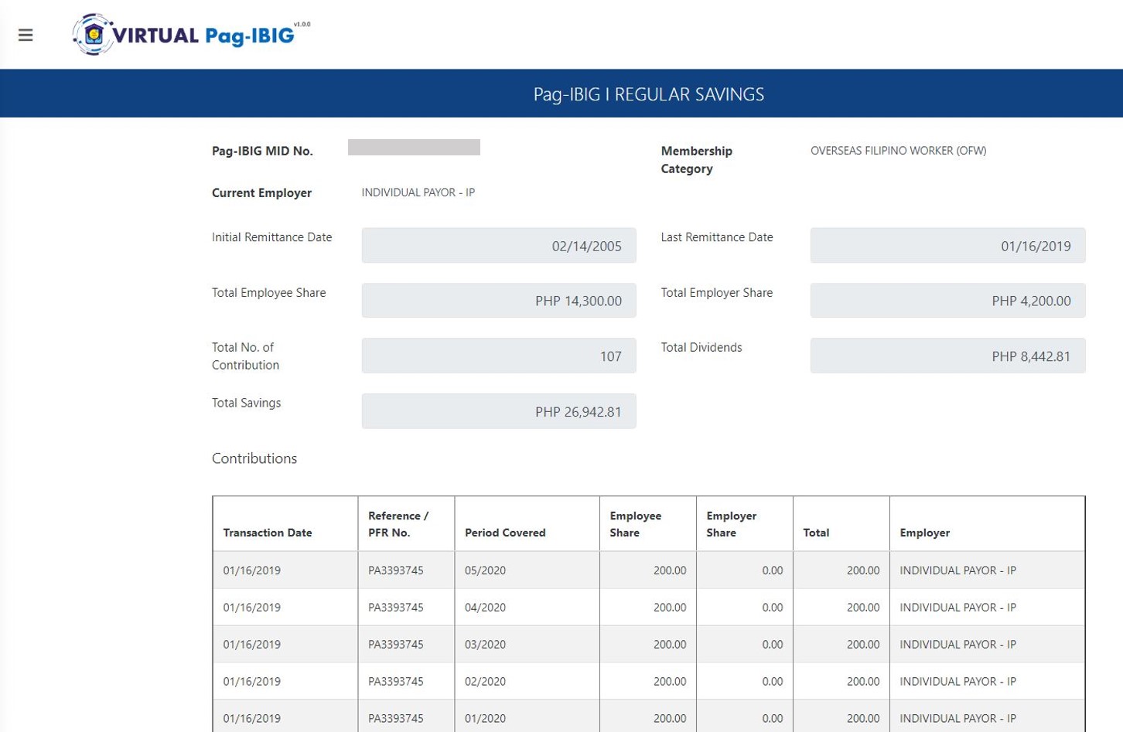Open the hamburger navigation menu
Viewport: 1123px width, 732px height.
coord(26,35)
